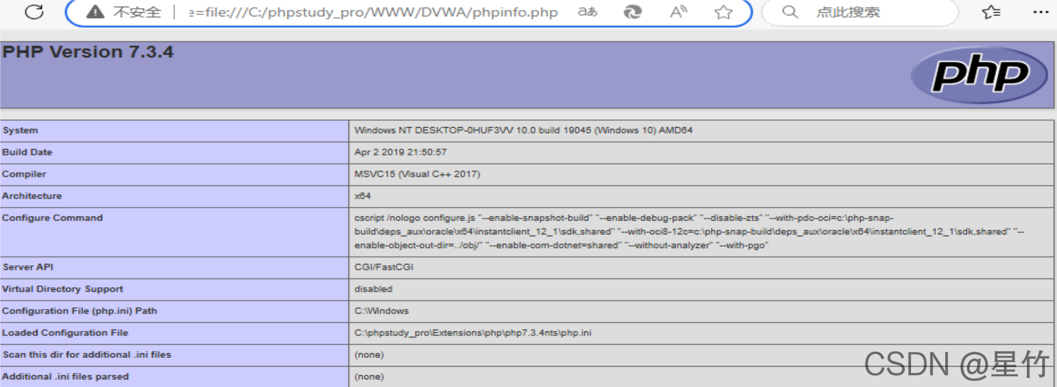Viewport: 1057px width, 387px height.
Task: Select the (none) value for Scan this dir
Action: (x=369, y=355)
